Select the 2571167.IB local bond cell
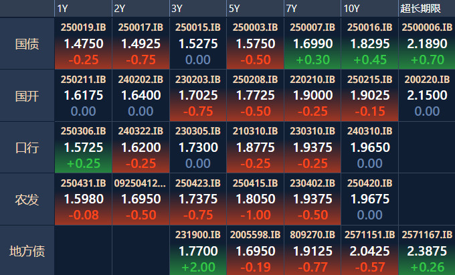The height and width of the screenshot is (275, 455). pos(427,251)
